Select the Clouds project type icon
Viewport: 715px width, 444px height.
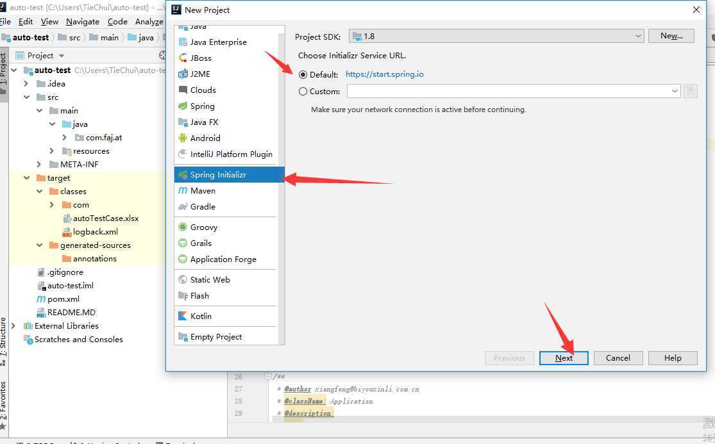[183, 90]
